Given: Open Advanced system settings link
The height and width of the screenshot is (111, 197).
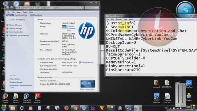Looking at the screenshot, I should 19,35.
